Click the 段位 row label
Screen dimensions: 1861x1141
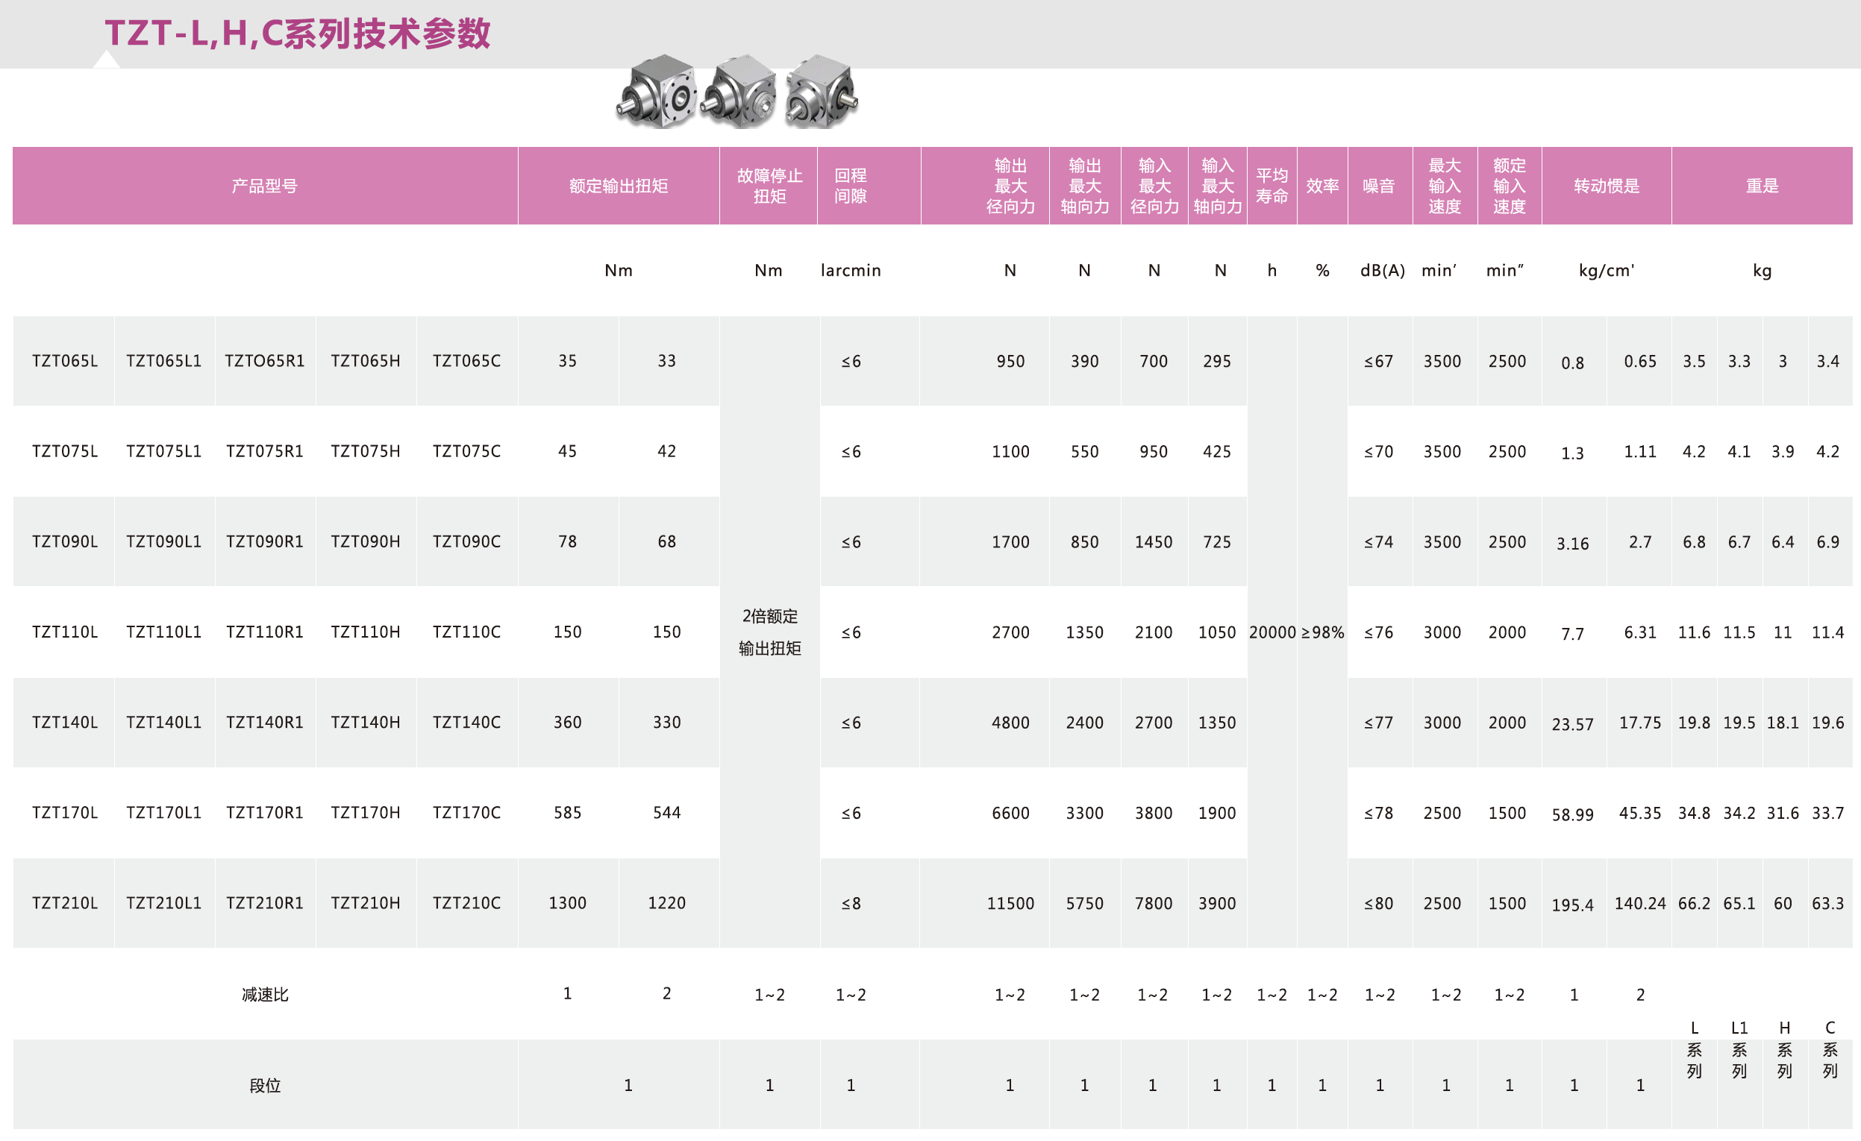[265, 1085]
